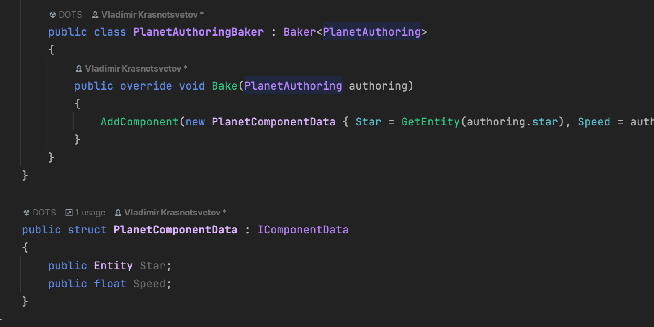Screen dimensions: 654x327
Task: Click the DOTS icon above PlanetAuthoringBaker class
Action: pos(53,15)
